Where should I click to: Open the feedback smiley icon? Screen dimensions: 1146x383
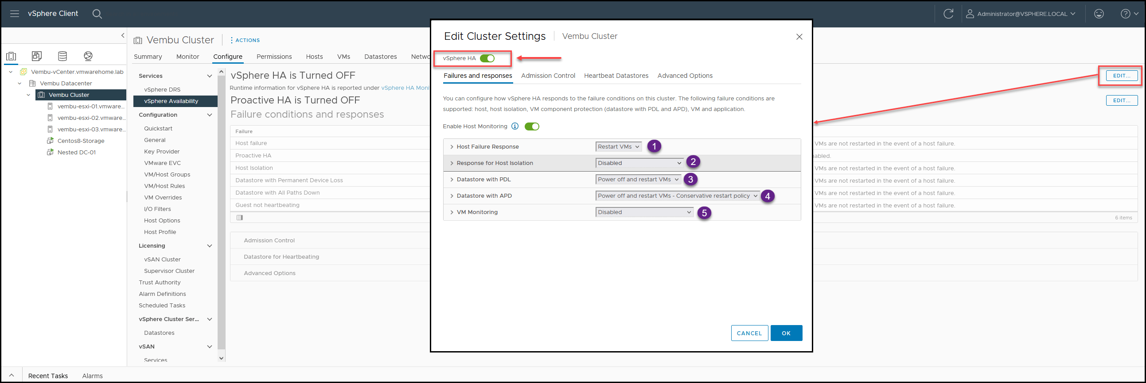tap(1099, 14)
